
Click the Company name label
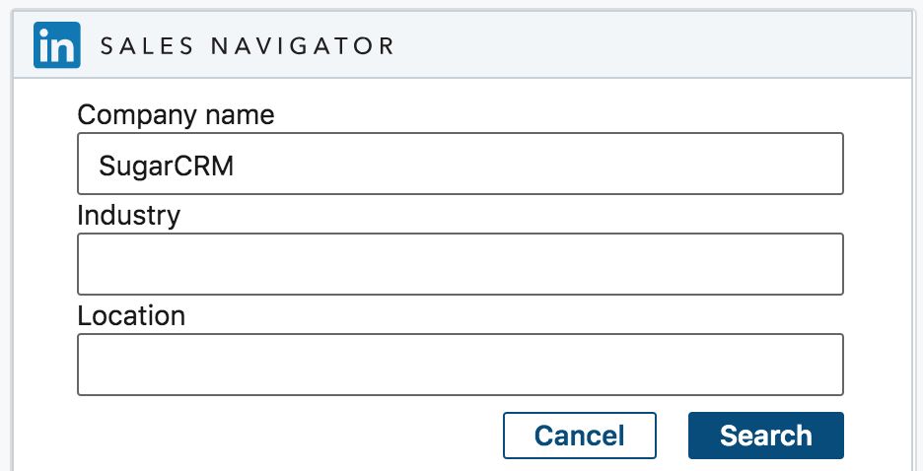(x=176, y=115)
